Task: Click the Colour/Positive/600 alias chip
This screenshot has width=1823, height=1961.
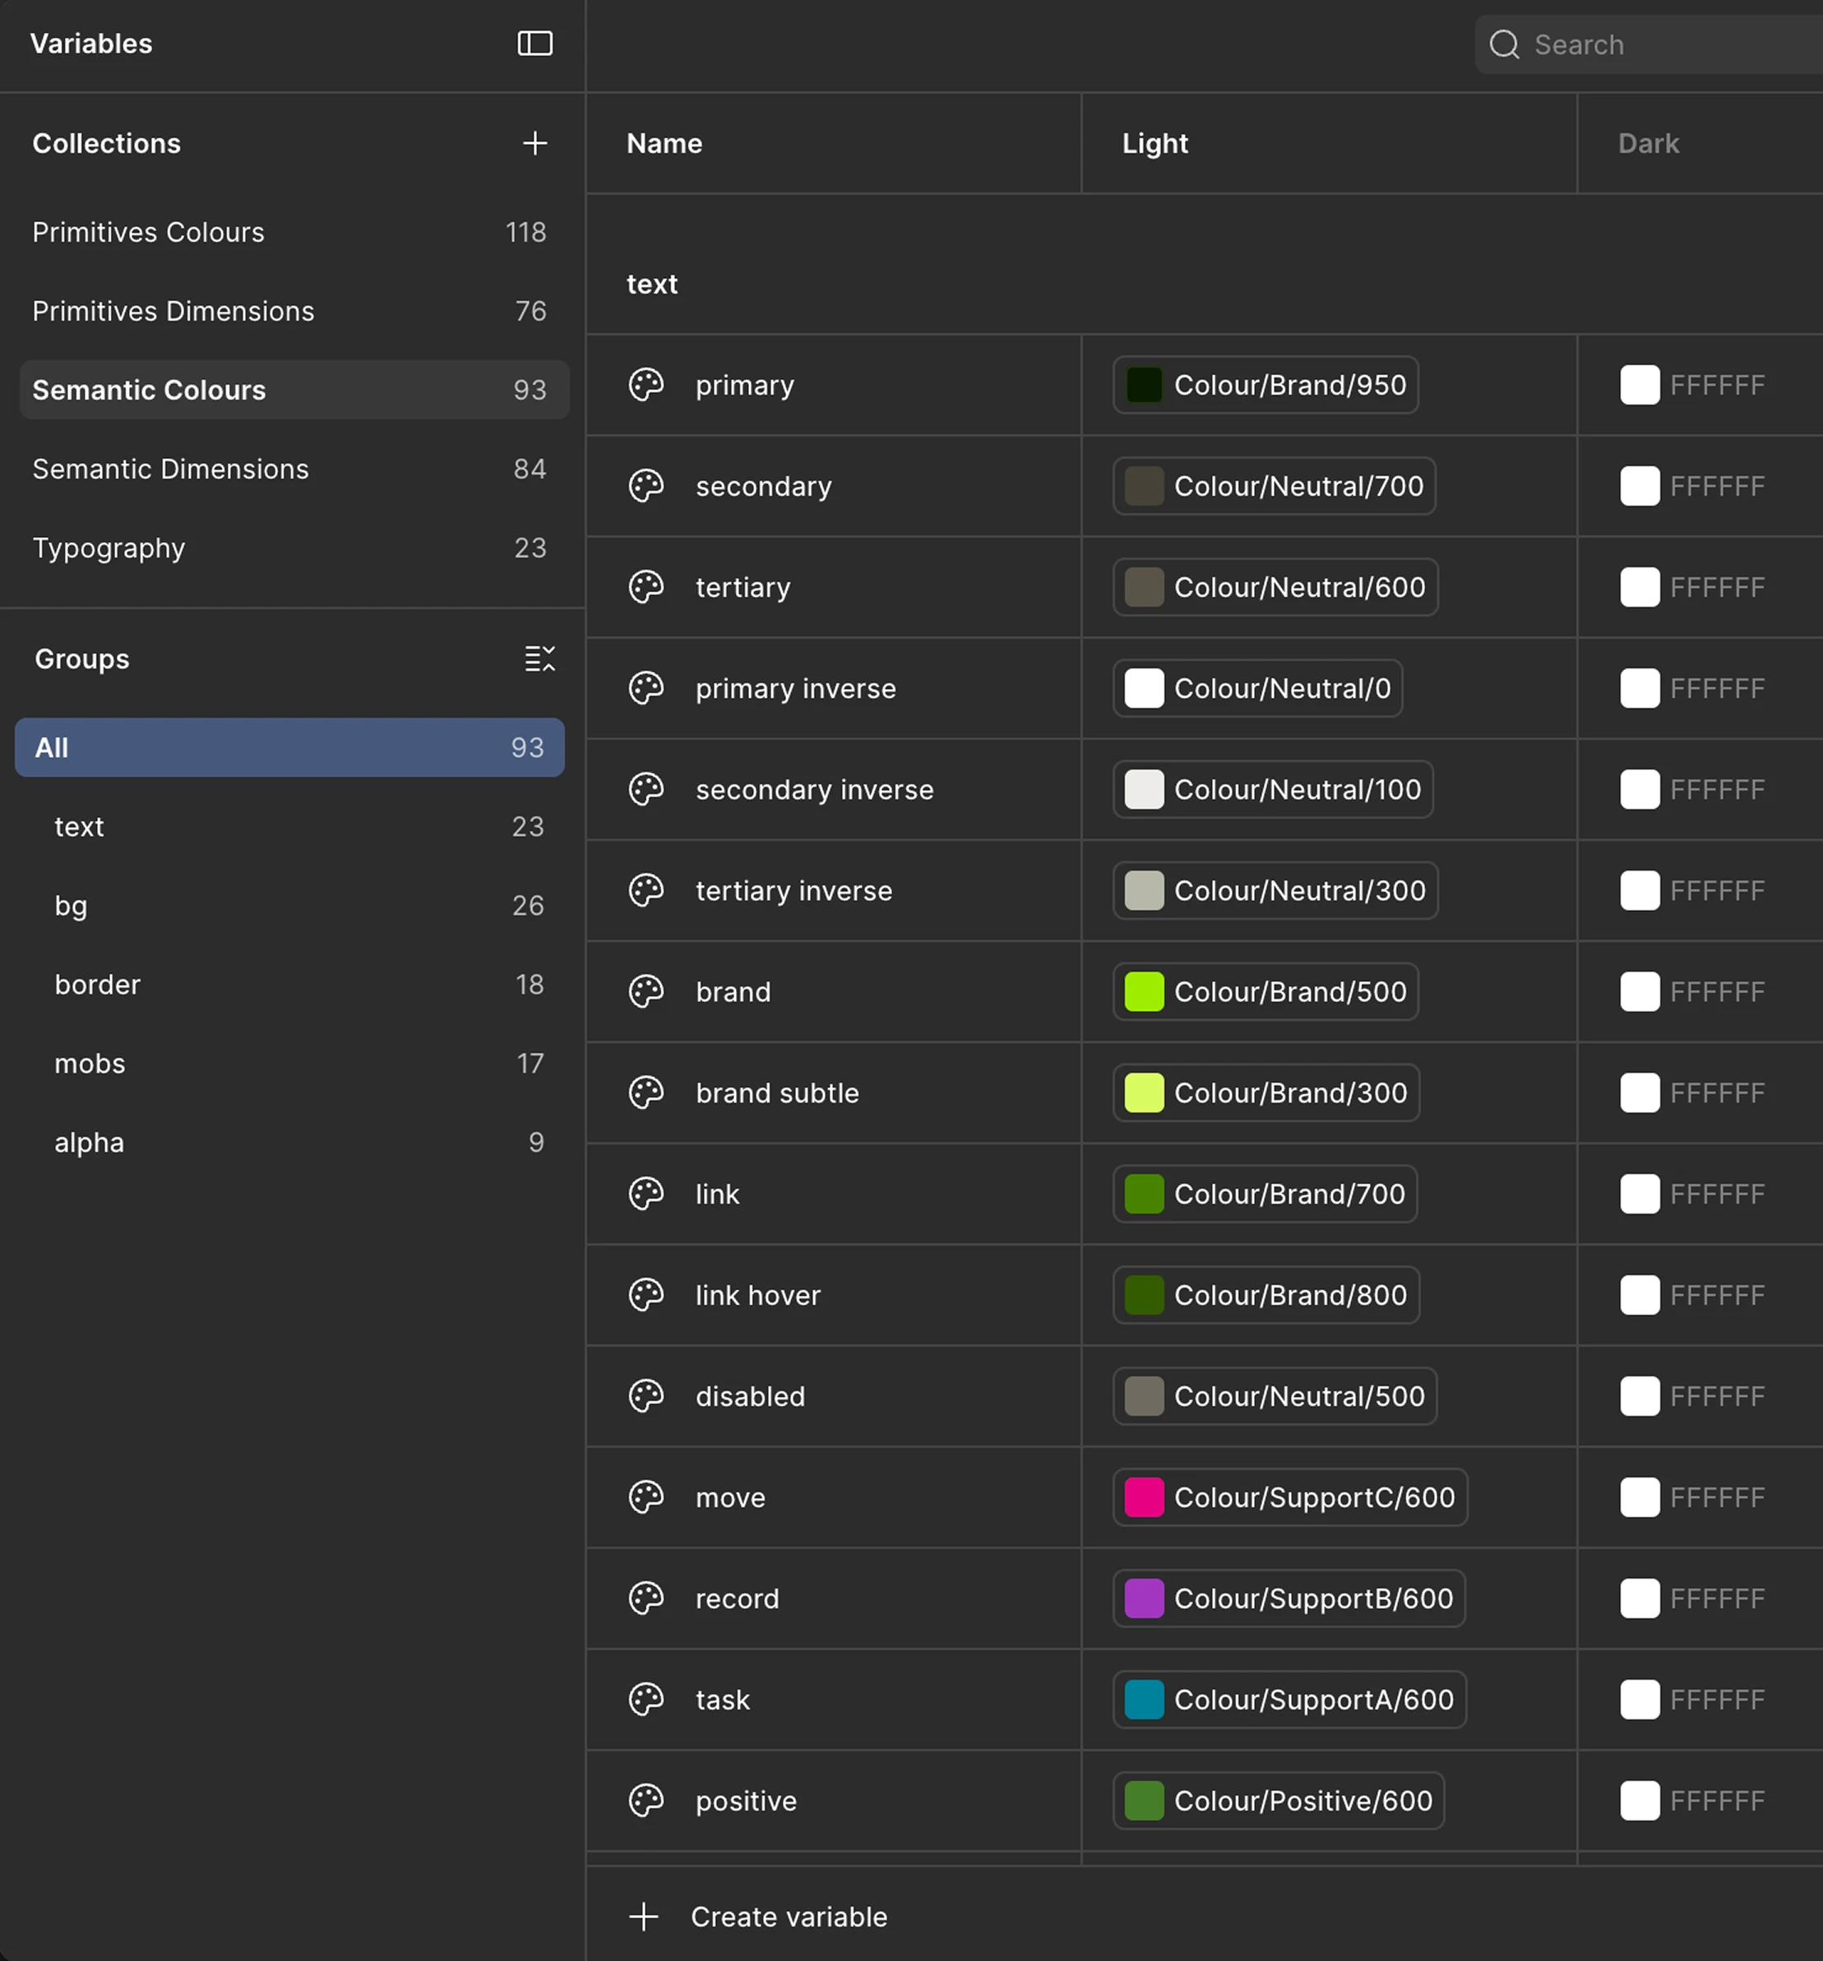Action: point(1279,1800)
